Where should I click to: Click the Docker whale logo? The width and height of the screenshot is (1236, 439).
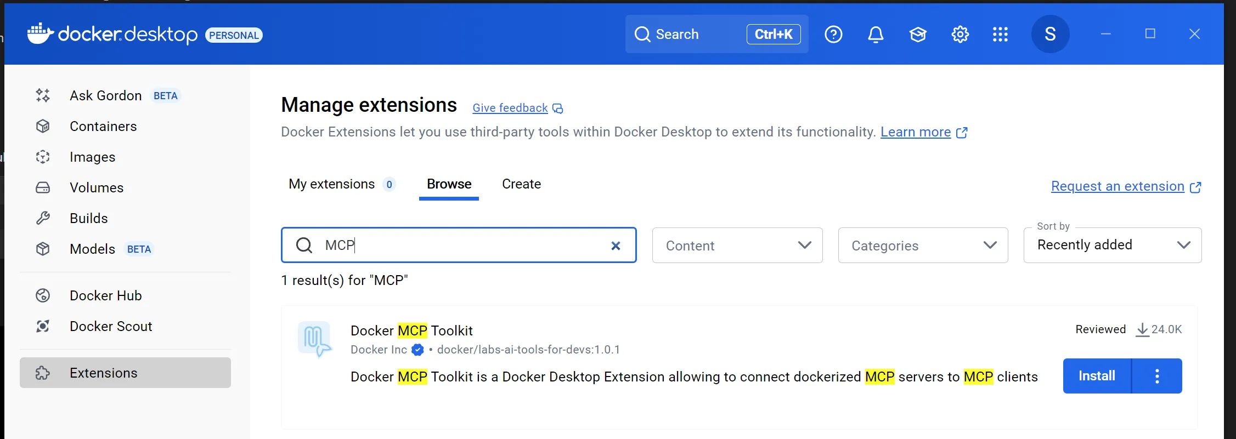[x=41, y=33]
